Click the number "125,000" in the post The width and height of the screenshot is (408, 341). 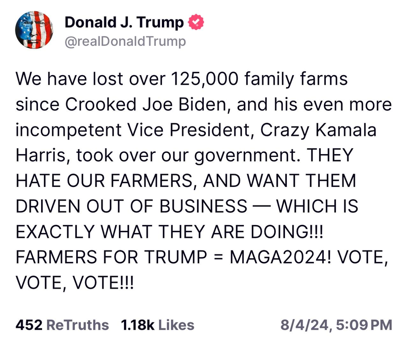[x=204, y=79]
